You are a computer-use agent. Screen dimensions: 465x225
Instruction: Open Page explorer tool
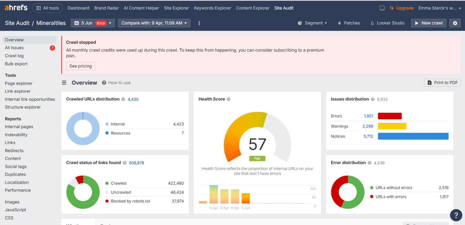coord(19,83)
